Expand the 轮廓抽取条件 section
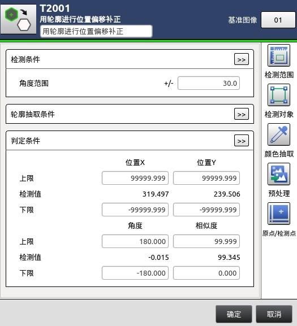 pos(242,114)
